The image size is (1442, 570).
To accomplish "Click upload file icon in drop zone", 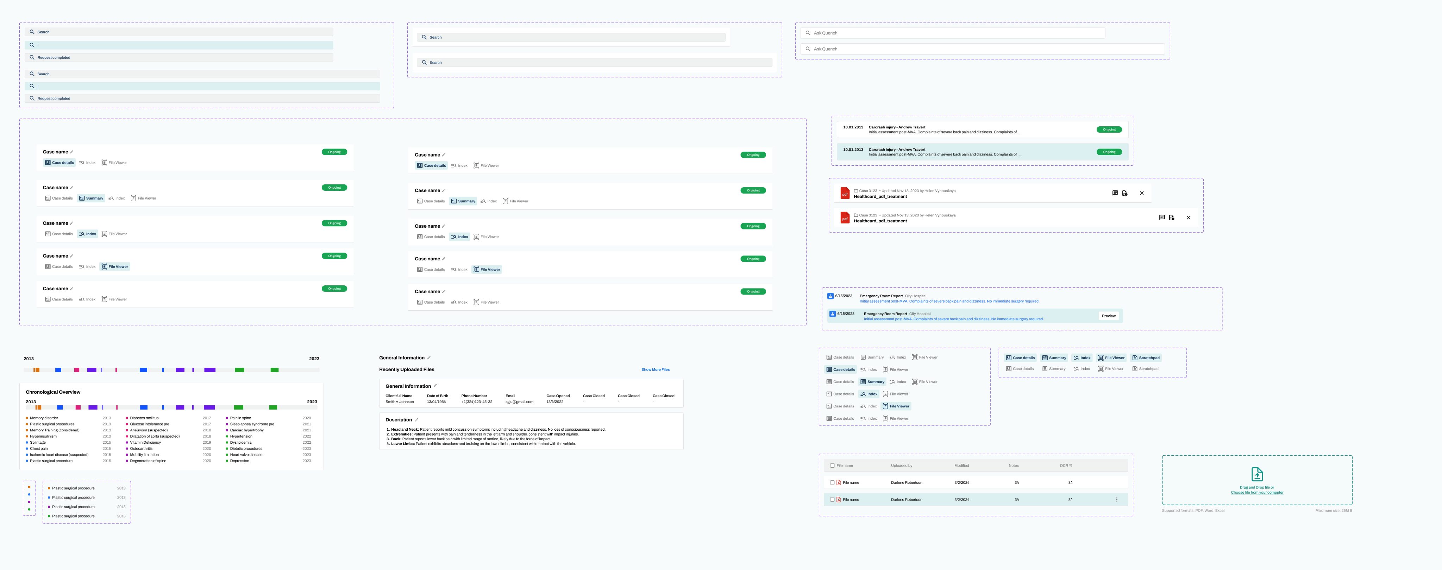I will pos(1257,474).
